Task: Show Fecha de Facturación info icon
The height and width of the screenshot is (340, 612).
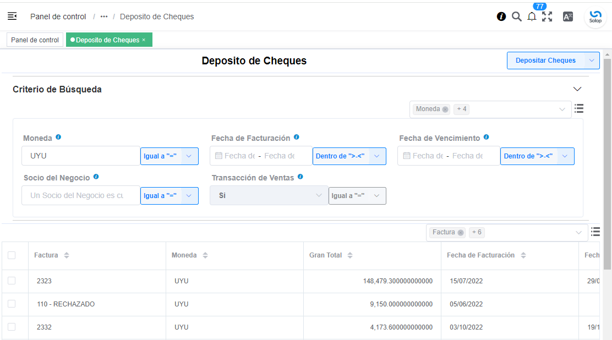Action: click(296, 137)
